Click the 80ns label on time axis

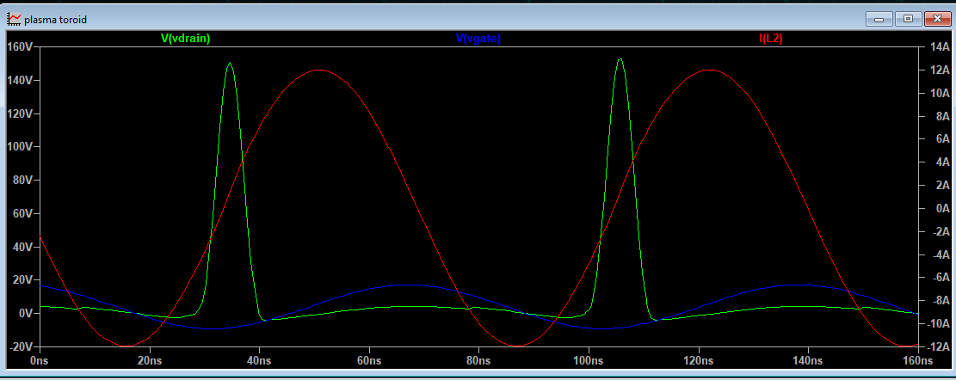[479, 360]
